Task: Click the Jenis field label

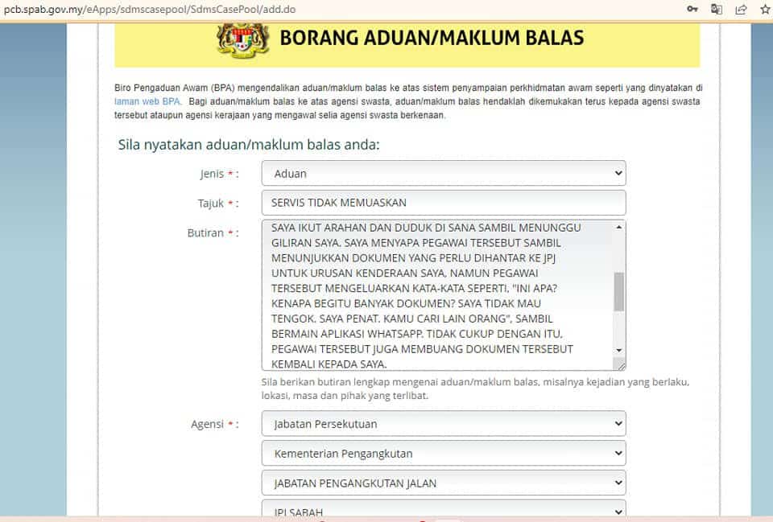Action: coord(219,174)
